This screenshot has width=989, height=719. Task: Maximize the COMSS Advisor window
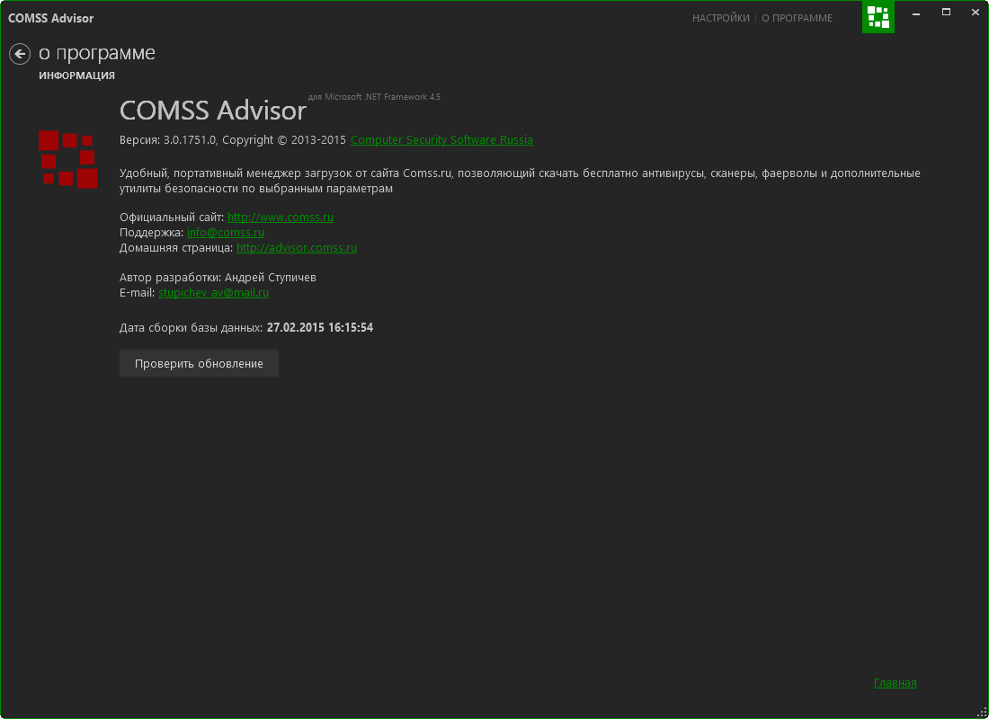tap(946, 13)
